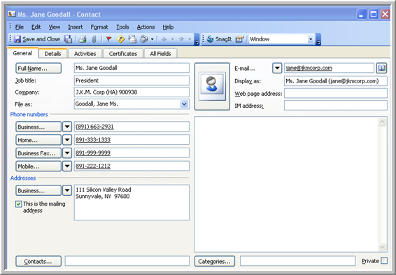396x275 pixels.
Task: Click the Business address button
Action: point(38,190)
